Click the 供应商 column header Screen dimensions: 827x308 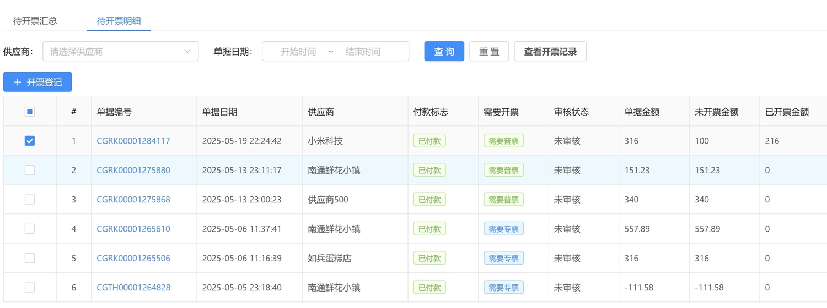[321, 112]
